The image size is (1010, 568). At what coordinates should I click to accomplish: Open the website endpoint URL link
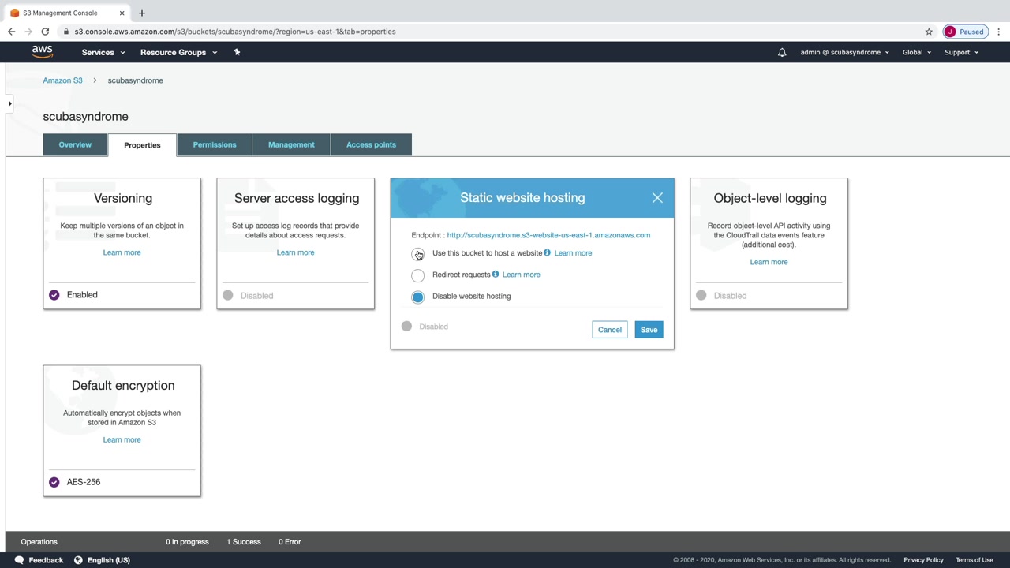(x=548, y=235)
